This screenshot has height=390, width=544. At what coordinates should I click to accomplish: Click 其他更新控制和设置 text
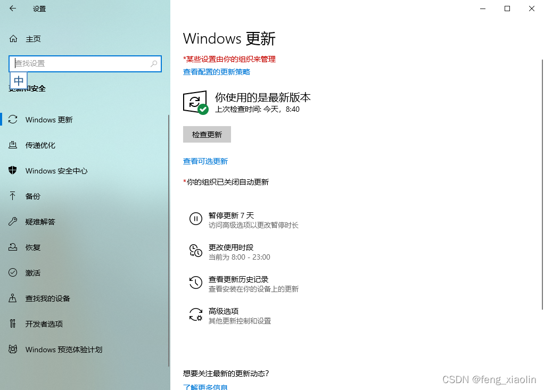point(240,321)
